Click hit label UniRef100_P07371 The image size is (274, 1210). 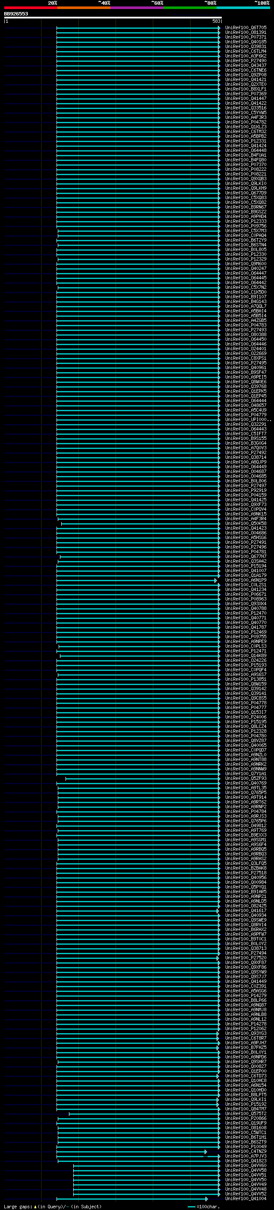pos(245,37)
